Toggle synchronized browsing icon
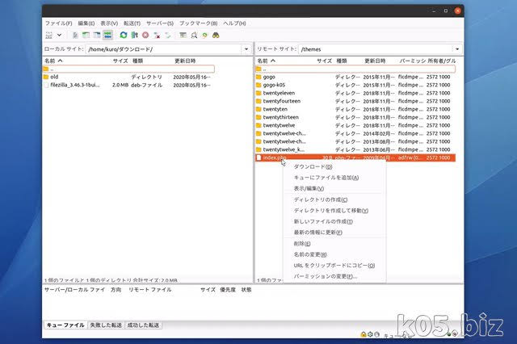The image size is (517, 344). pyautogui.click(x=204, y=35)
